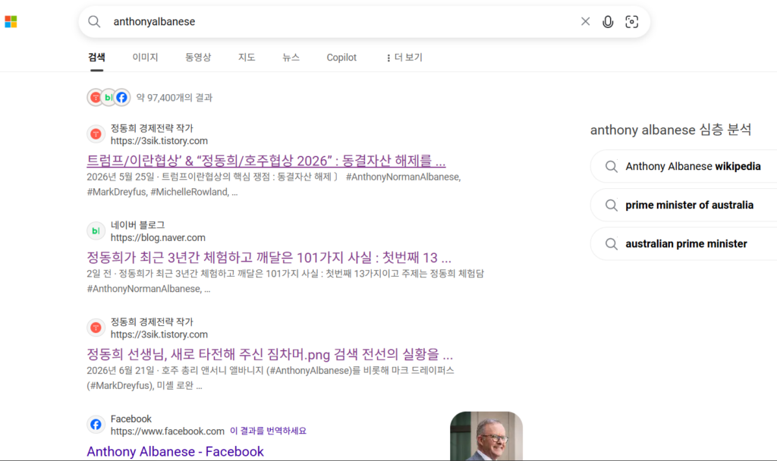Open the Copilot tab
The width and height of the screenshot is (777, 461).
pyautogui.click(x=341, y=58)
